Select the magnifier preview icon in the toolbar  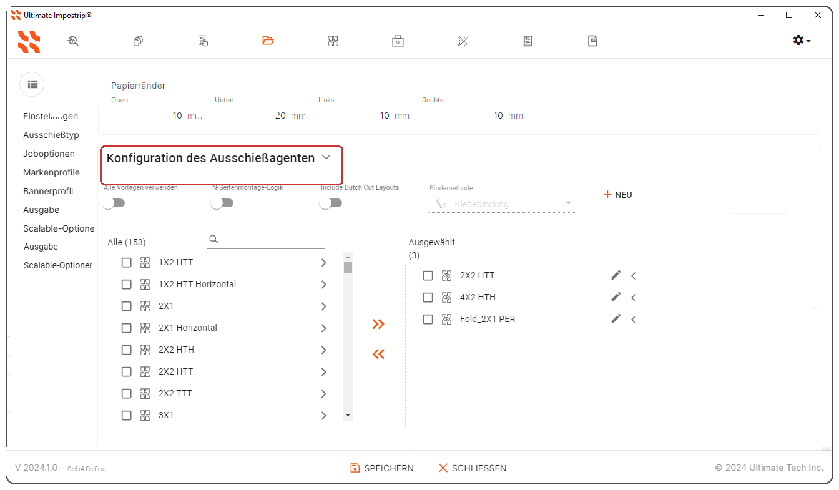click(x=73, y=41)
